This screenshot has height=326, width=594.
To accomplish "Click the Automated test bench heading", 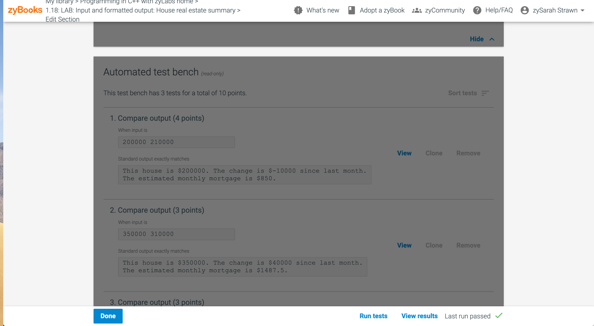I will pyautogui.click(x=151, y=72).
